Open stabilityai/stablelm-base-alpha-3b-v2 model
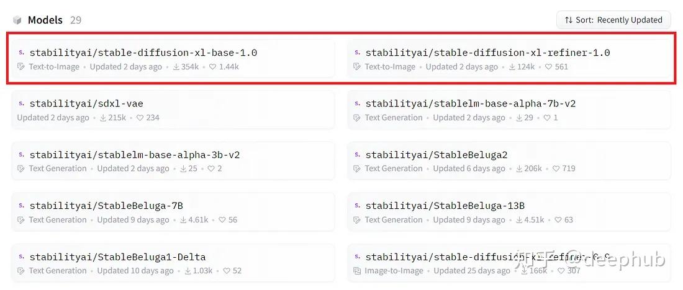The image size is (683, 290). [x=134, y=155]
